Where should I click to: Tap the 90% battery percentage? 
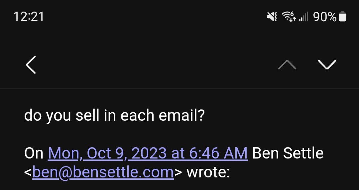tap(325, 17)
